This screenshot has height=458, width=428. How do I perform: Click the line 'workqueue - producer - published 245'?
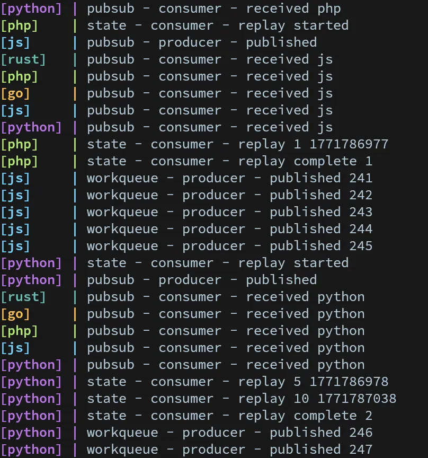pyautogui.click(x=229, y=246)
